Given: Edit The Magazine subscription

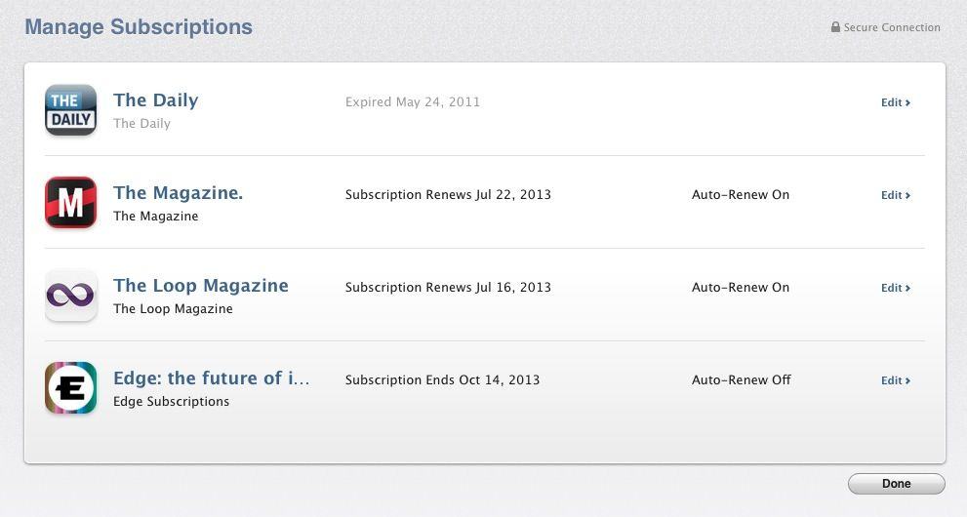Looking at the screenshot, I should 895,195.
